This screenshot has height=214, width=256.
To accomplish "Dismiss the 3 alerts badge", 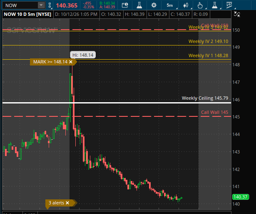I will 67,203.
